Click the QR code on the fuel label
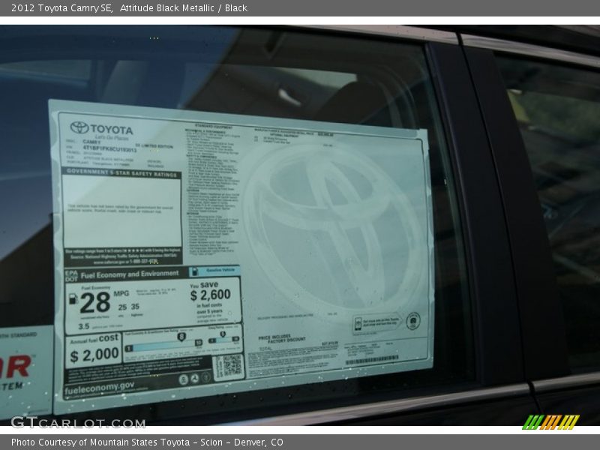 (x=229, y=367)
